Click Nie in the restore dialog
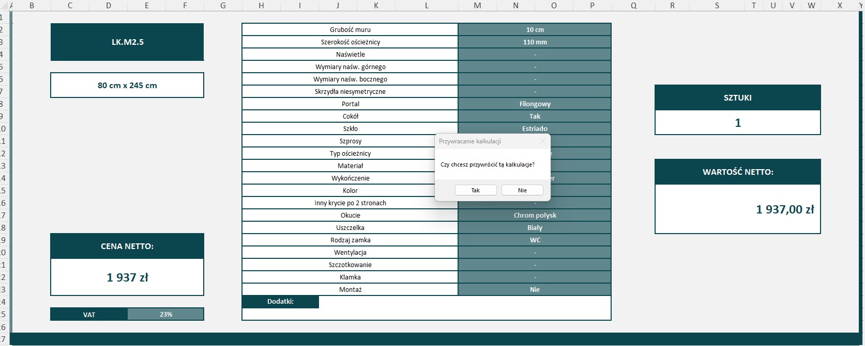Viewport: 865px width, 346px height. pyautogui.click(x=522, y=190)
